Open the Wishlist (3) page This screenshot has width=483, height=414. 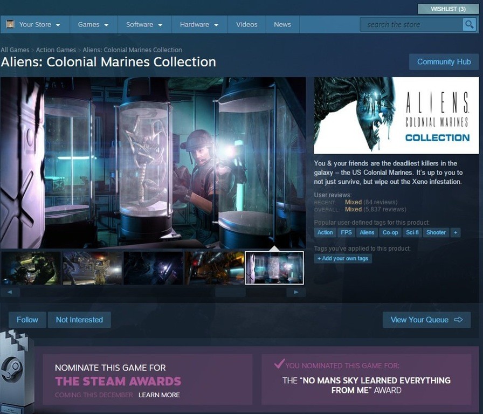coord(448,9)
